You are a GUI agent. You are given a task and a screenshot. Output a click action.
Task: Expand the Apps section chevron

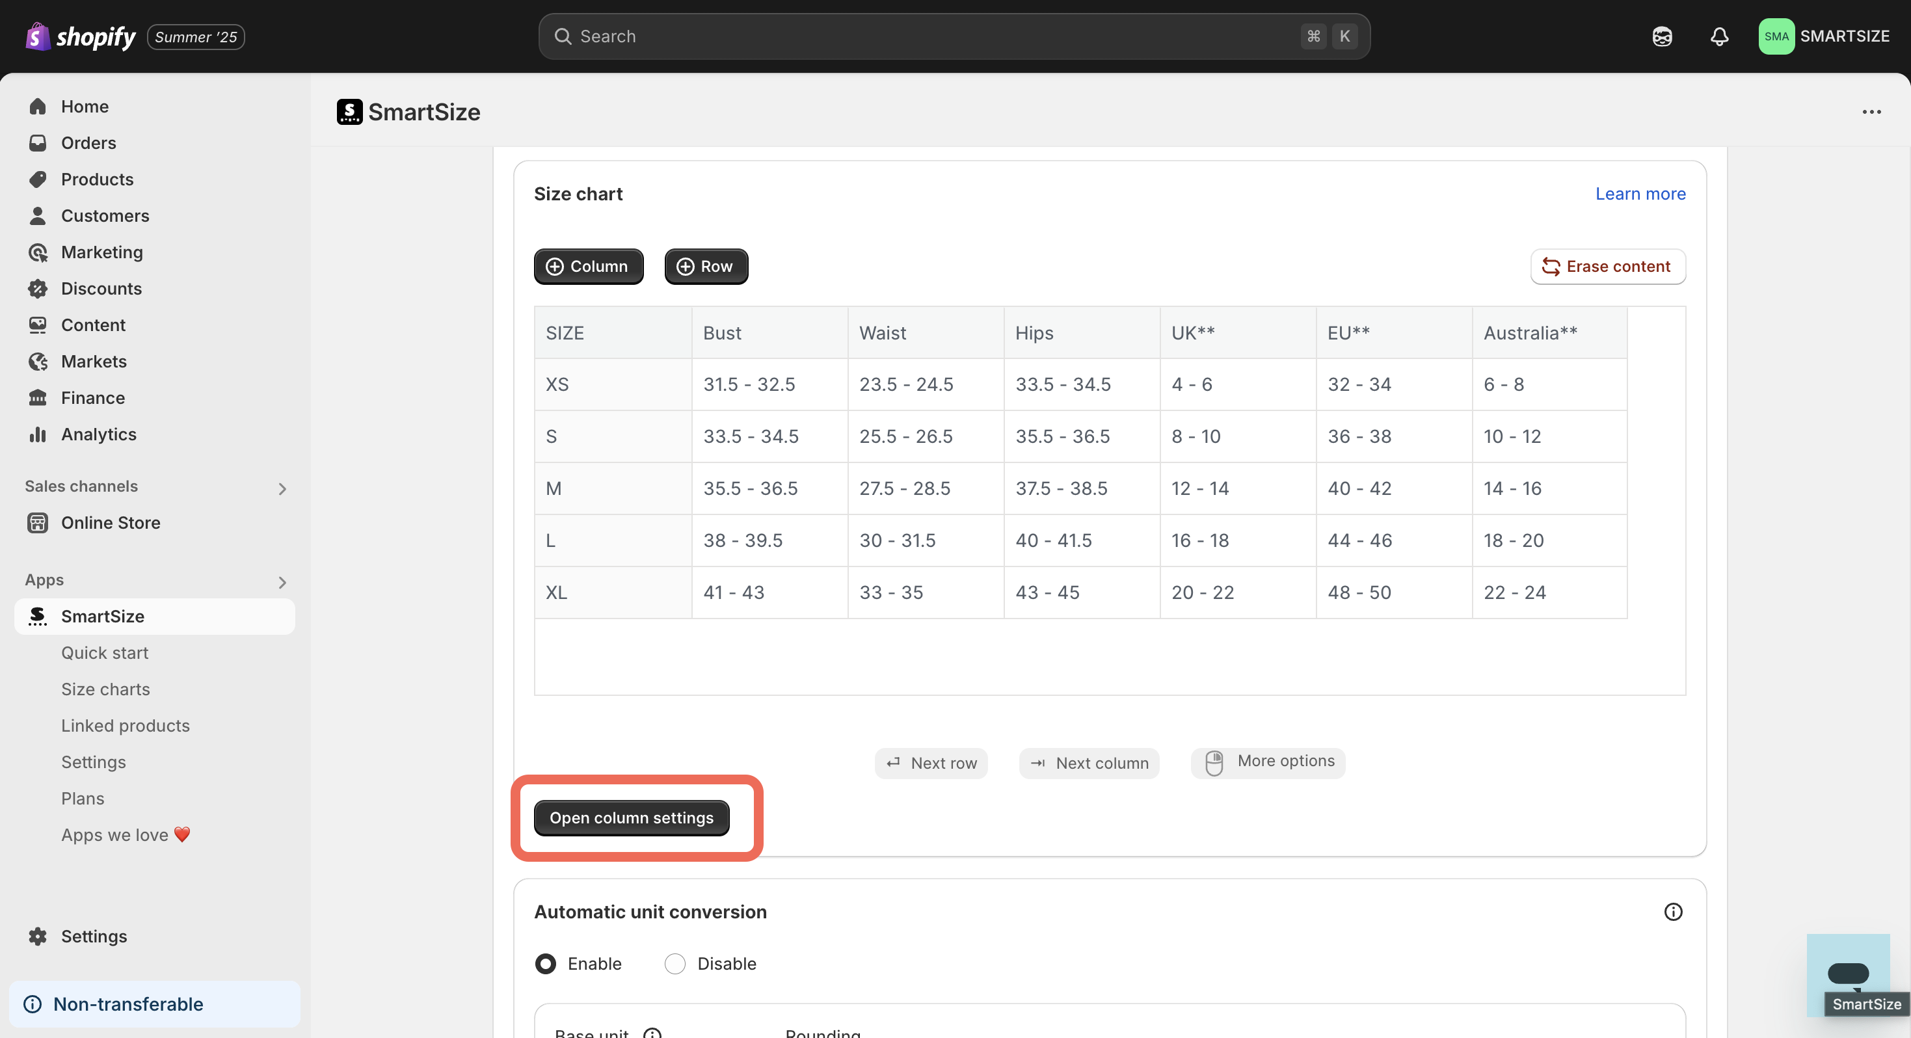282,583
